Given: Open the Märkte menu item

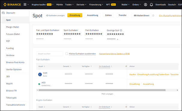Looking at the screenshot, I should click(x=59, y=5).
